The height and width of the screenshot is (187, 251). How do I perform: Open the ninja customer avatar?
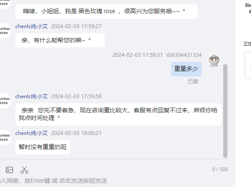[214, 59]
